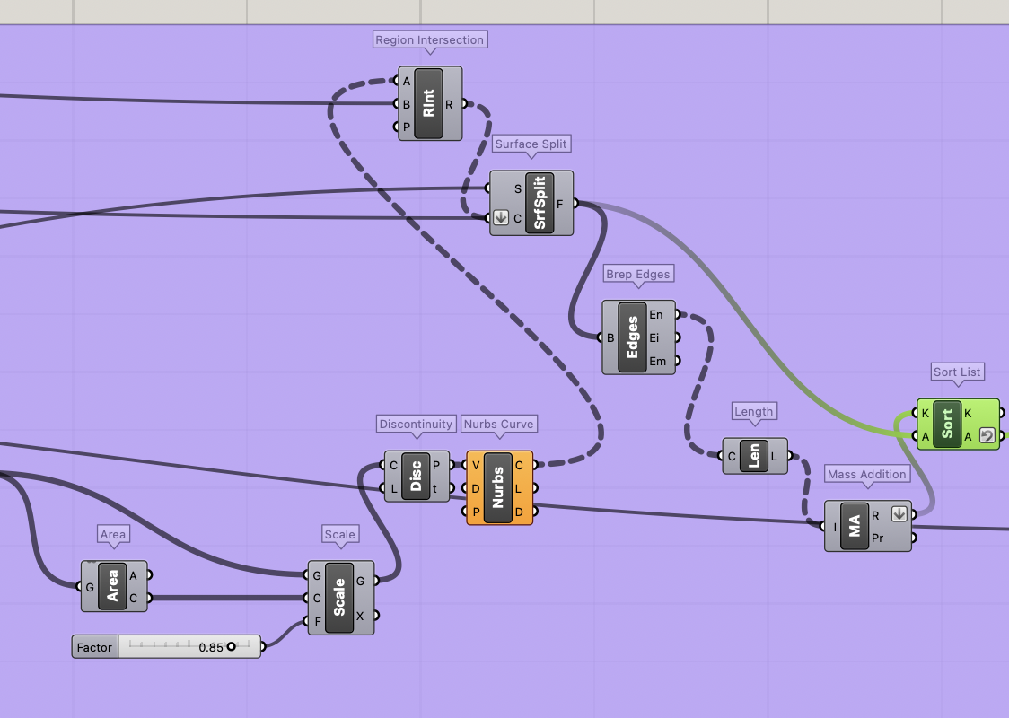The image size is (1009, 718).
Task: Select the Scale component
Action: click(x=341, y=596)
